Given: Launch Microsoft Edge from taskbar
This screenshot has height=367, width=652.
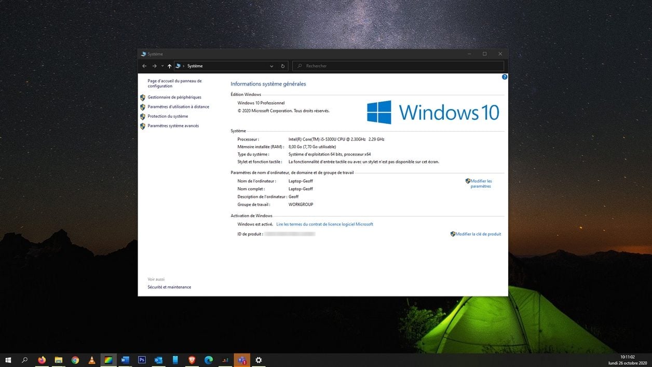Looking at the screenshot, I should [x=208, y=360].
